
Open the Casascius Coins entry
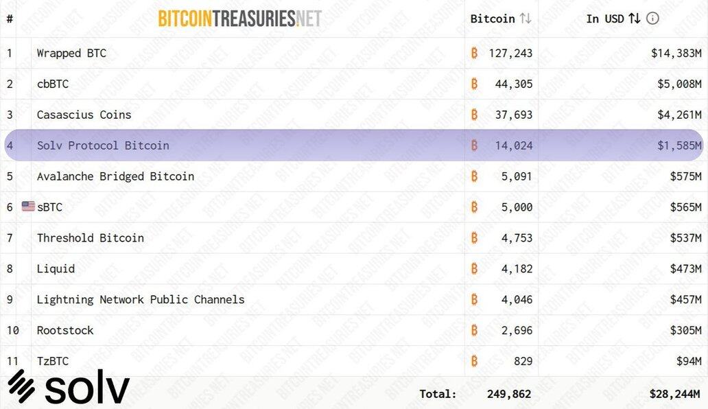coord(84,115)
